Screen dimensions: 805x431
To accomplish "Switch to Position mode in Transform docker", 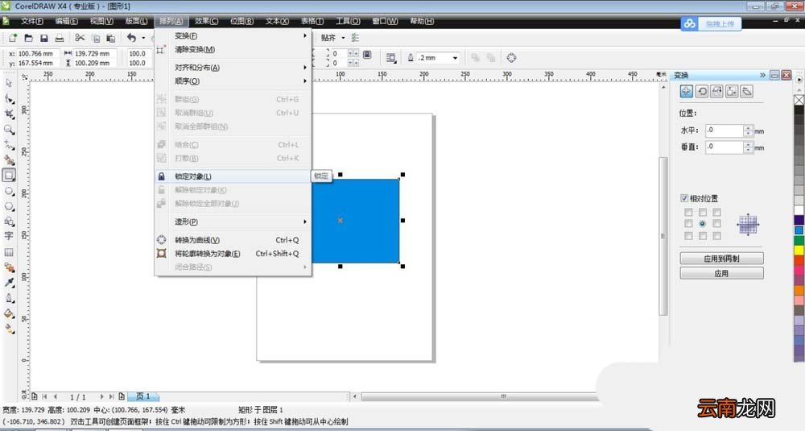I will click(x=687, y=92).
